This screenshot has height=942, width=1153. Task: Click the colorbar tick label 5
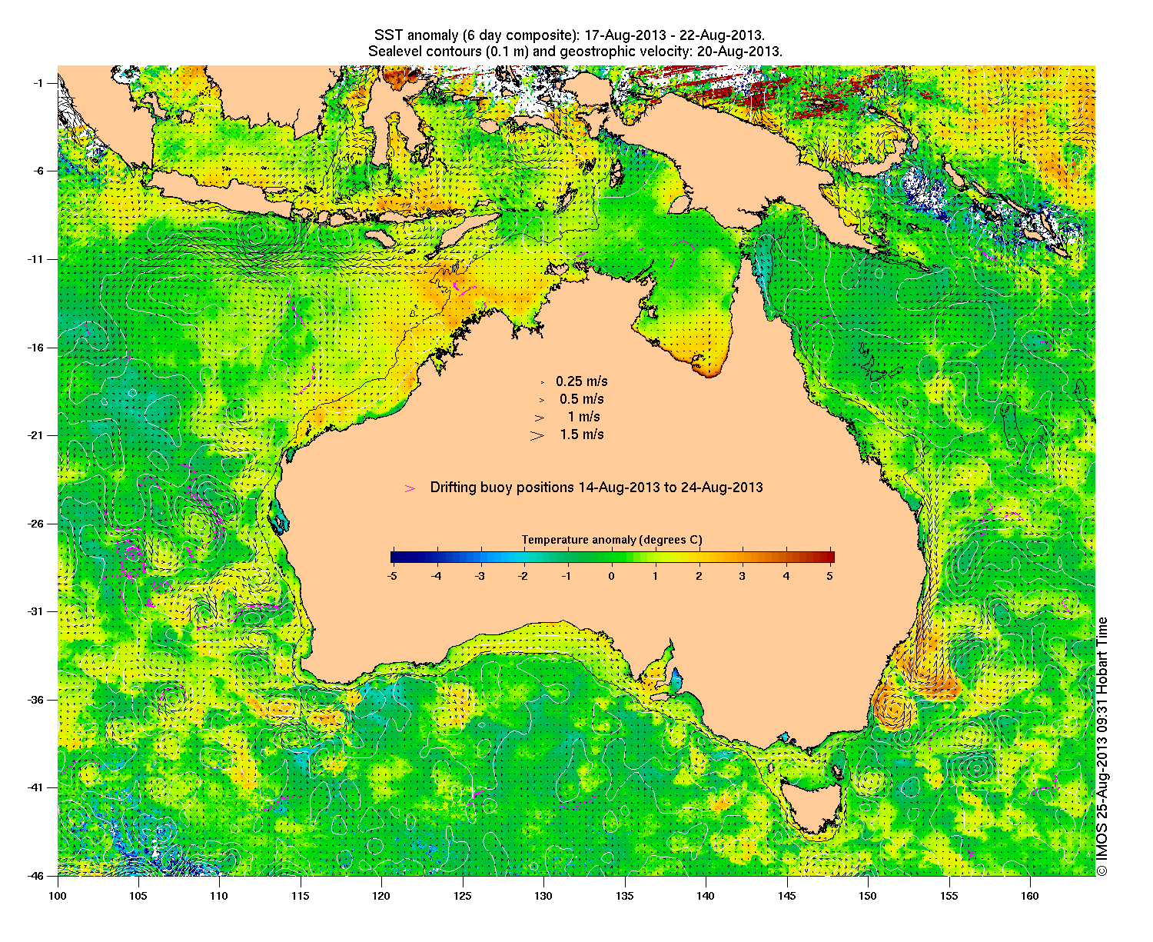click(x=830, y=575)
